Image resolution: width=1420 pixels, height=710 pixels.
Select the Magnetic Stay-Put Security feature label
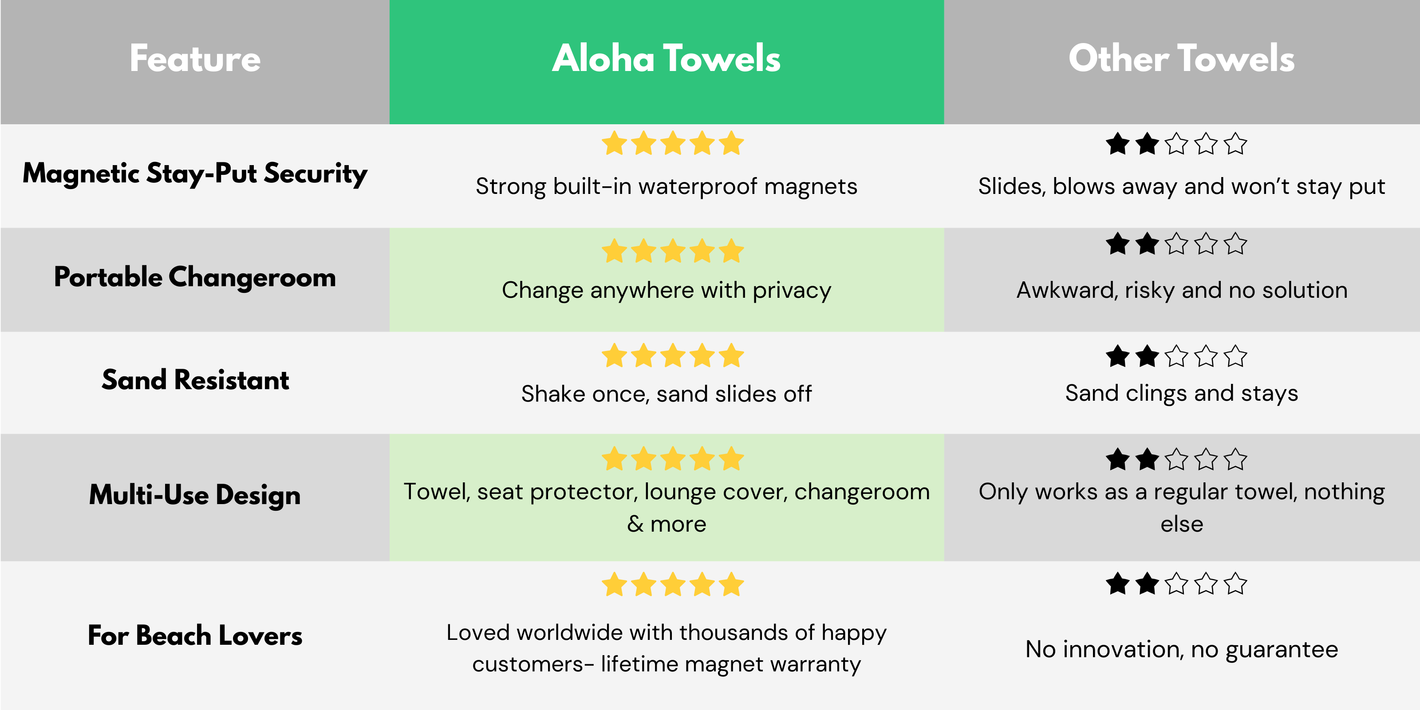point(195,174)
